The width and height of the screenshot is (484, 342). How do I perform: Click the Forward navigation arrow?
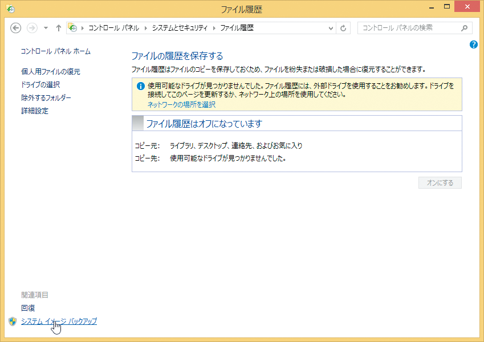pyautogui.click(x=32, y=28)
